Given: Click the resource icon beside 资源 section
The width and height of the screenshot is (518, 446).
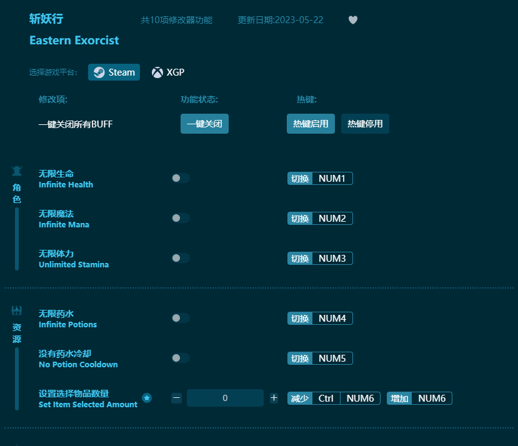Looking at the screenshot, I should point(17,310).
